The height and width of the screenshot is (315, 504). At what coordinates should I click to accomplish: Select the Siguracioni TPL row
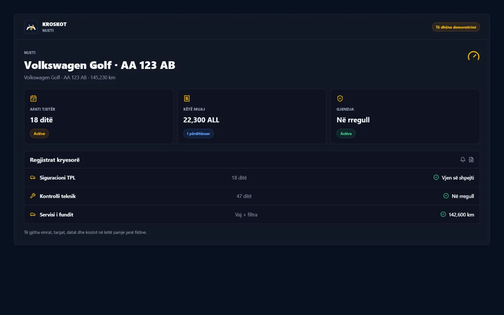tap(252, 177)
